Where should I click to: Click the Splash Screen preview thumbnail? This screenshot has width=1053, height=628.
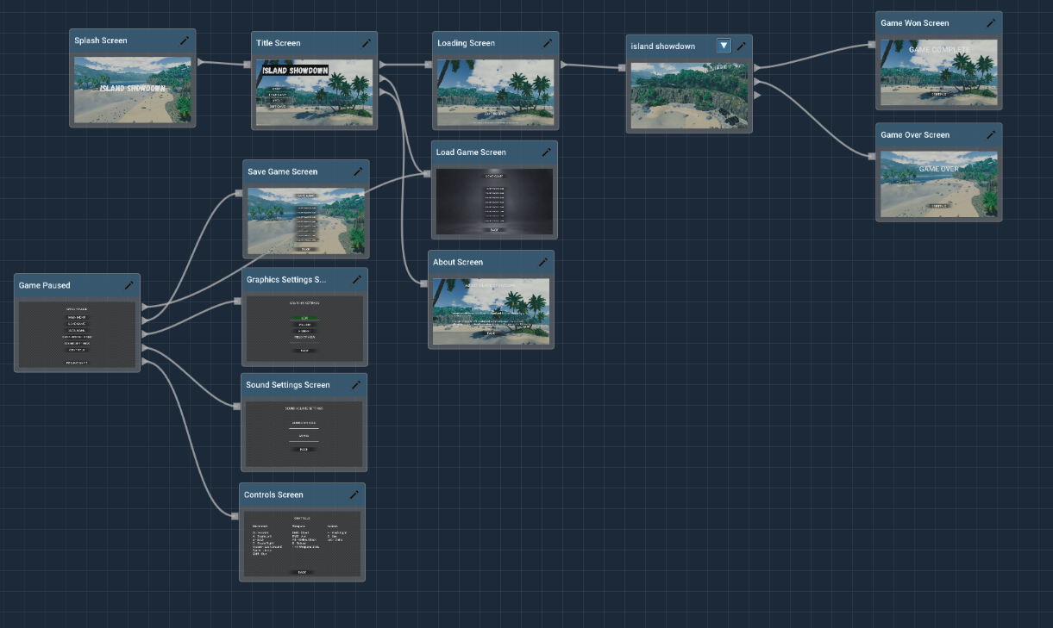(x=132, y=89)
